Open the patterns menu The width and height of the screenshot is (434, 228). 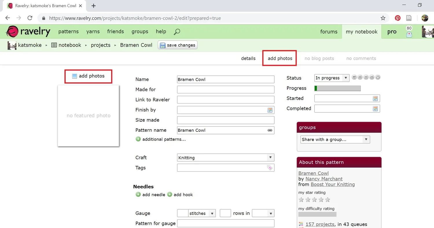pyautogui.click(x=69, y=31)
